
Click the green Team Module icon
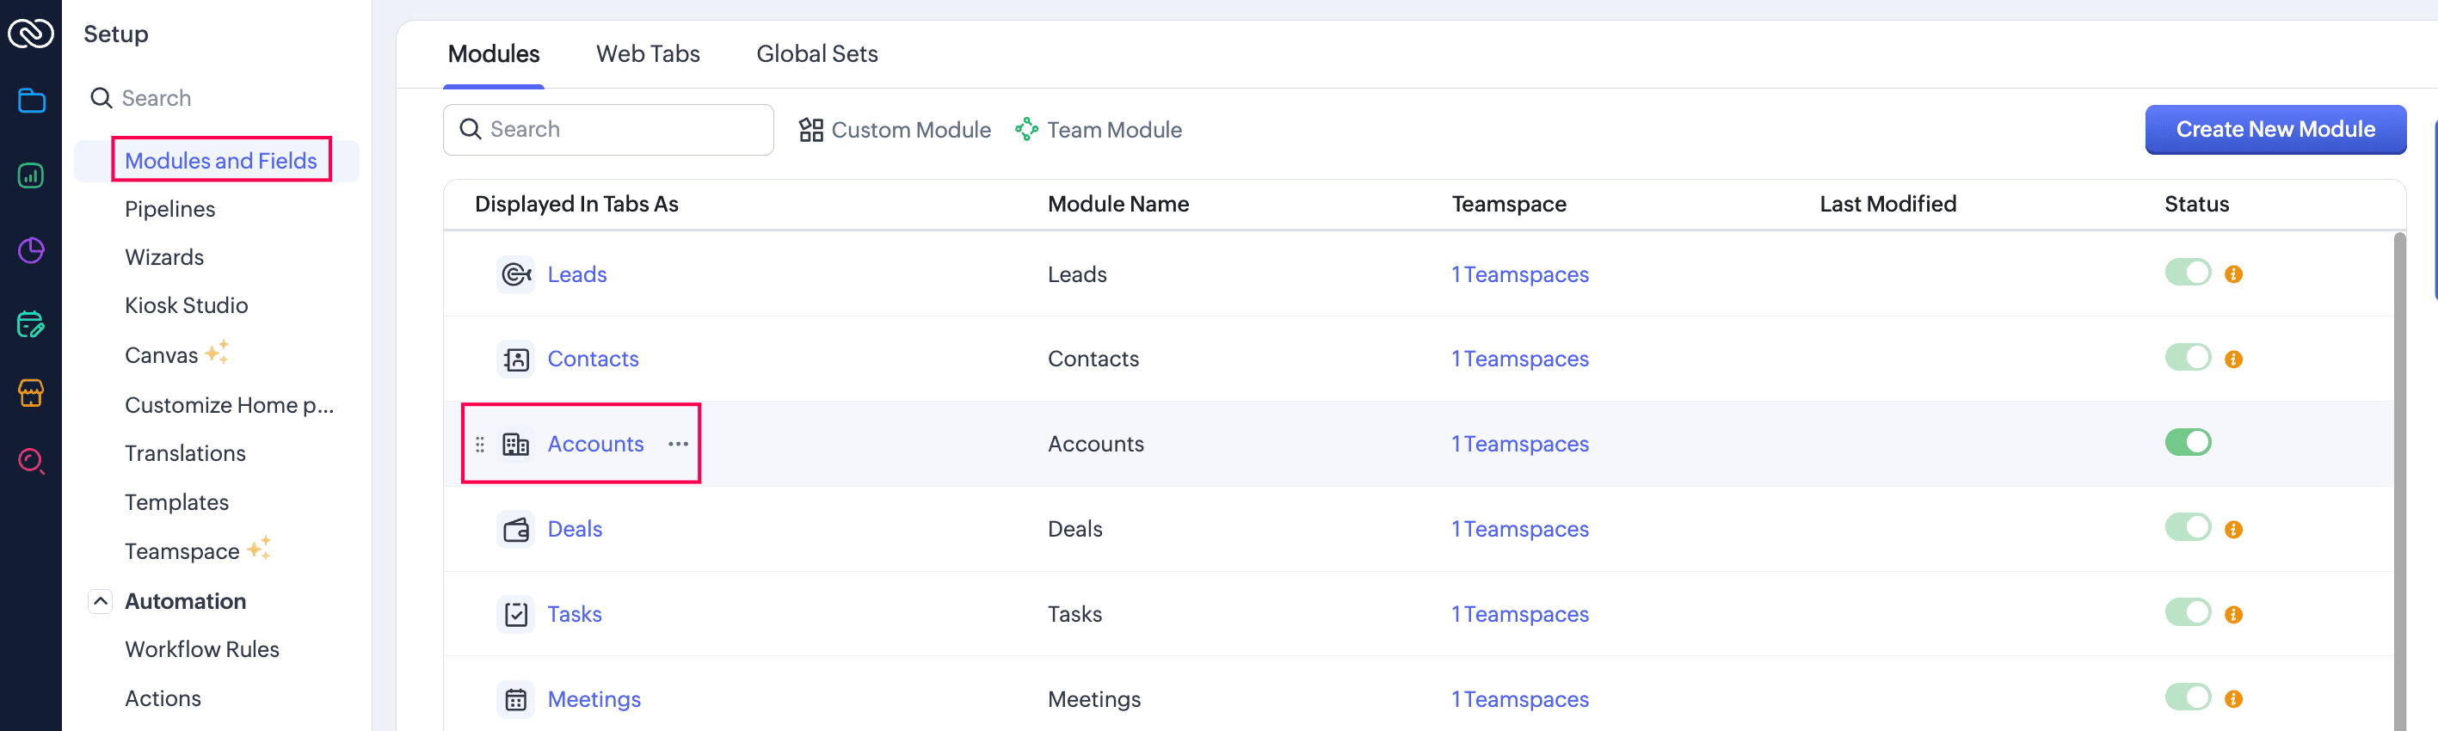[x=1027, y=129]
